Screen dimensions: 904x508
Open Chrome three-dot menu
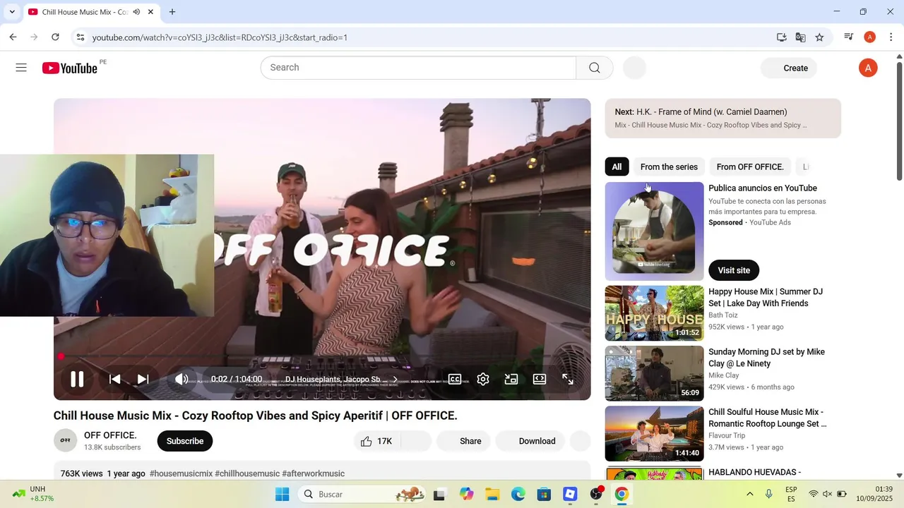pos(891,37)
